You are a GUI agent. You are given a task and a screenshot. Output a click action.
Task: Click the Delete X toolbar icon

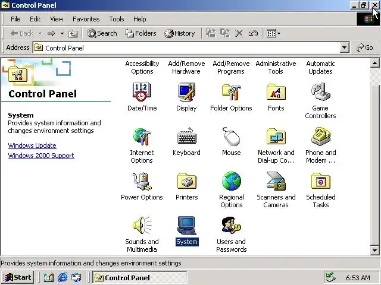click(x=239, y=33)
